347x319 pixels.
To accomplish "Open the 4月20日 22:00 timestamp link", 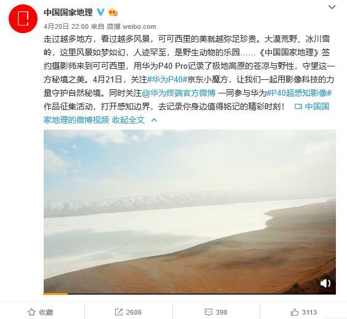I will point(66,26).
